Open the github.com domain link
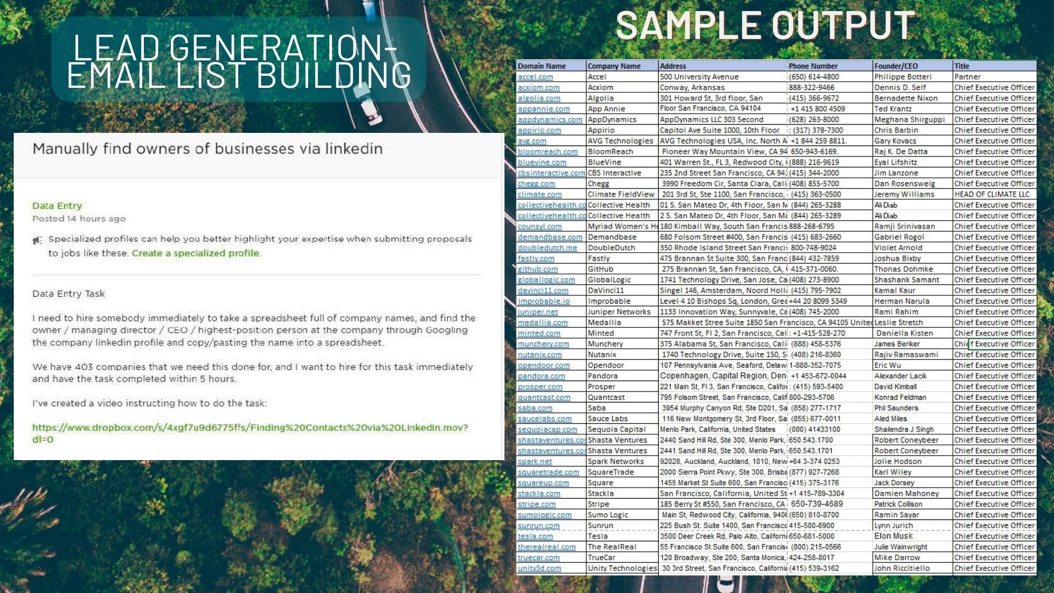1054x593 pixels. coord(537,269)
